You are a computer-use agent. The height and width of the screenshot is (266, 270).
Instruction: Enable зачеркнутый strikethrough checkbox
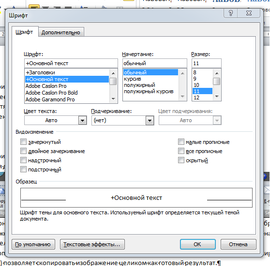coord(23,142)
